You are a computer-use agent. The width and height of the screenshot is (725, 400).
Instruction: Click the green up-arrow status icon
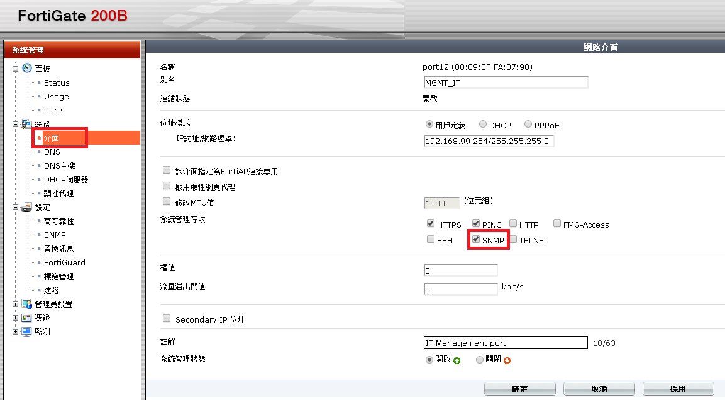click(x=457, y=361)
